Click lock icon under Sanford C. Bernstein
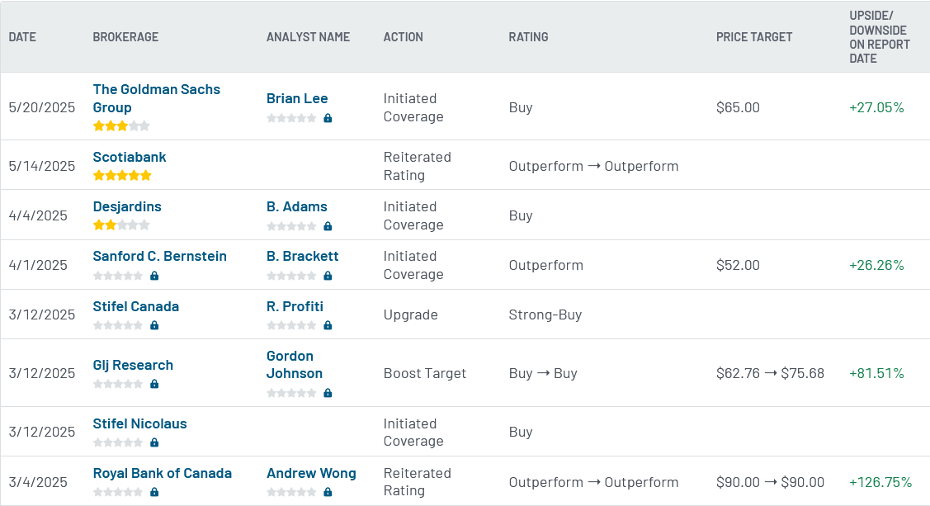Viewport: 930px width, 506px height. [154, 276]
